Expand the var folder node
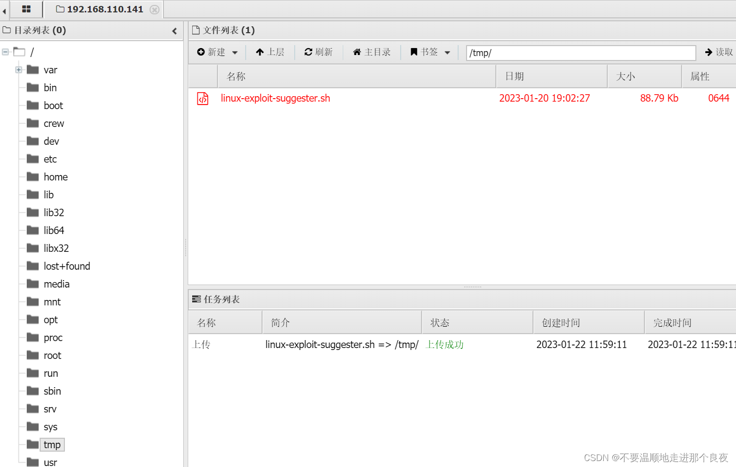 pyautogui.click(x=18, y=69)
